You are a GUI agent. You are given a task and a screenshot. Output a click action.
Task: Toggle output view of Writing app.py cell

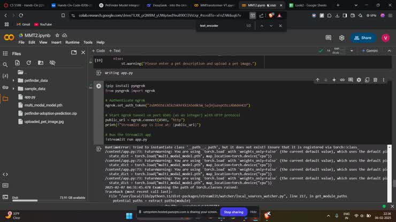(98, 73)
